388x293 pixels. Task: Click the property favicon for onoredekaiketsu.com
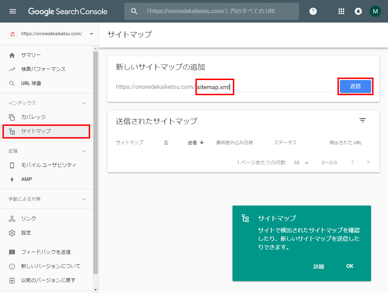coord(13,34)
